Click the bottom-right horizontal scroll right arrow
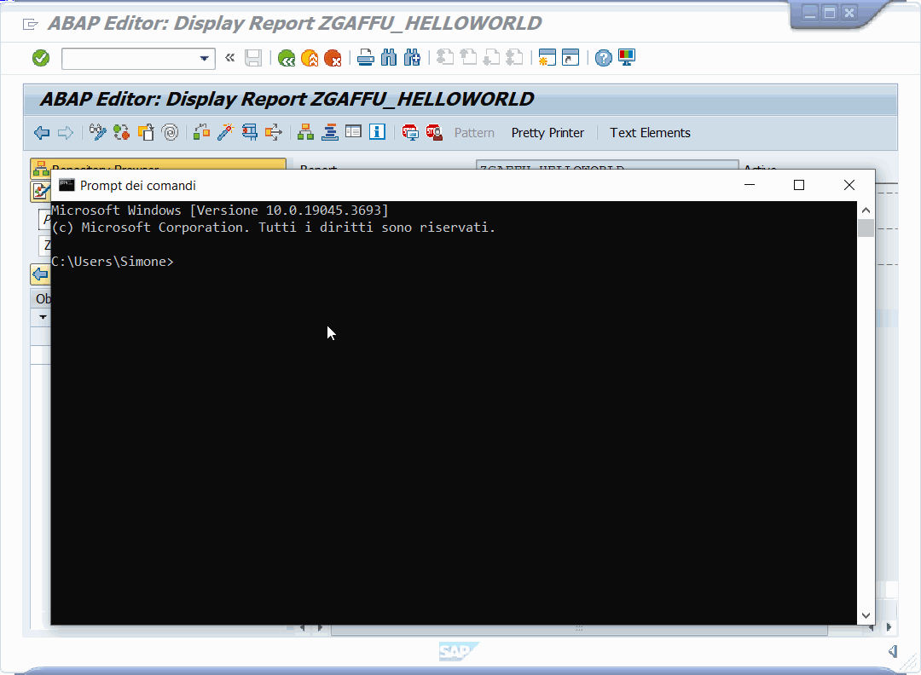The height and width of the screenshot is (675, 921). [889, 627]
